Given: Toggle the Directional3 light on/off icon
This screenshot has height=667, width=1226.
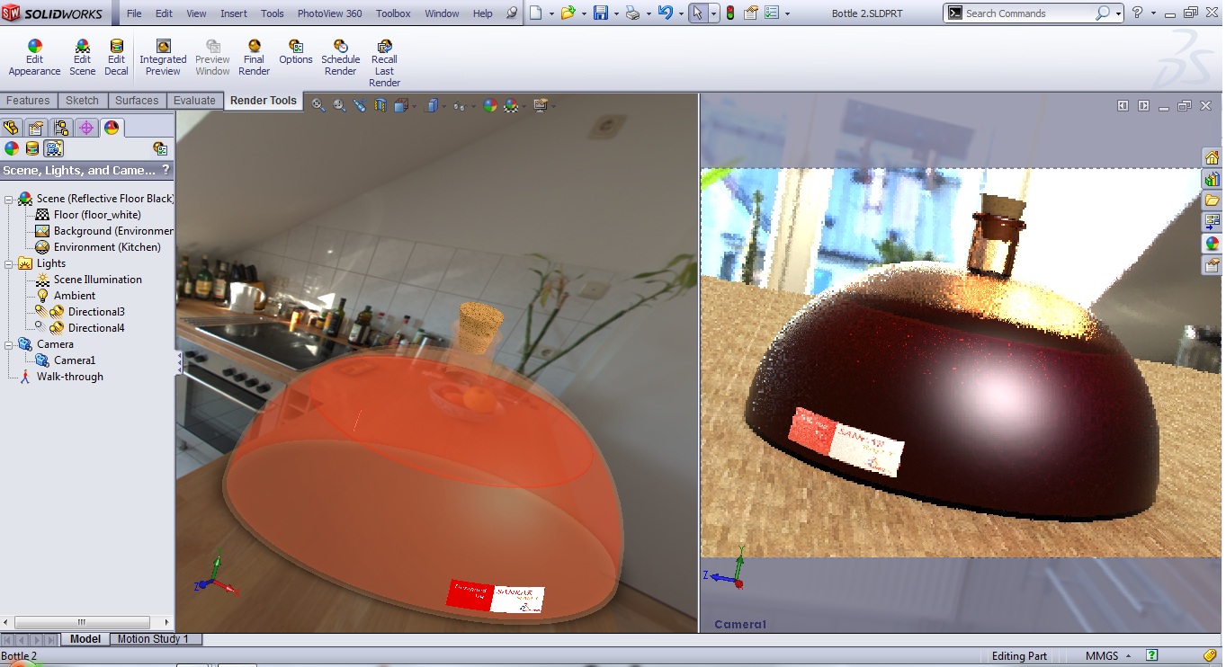Looking at the screenshot, I should coord(40,311).
